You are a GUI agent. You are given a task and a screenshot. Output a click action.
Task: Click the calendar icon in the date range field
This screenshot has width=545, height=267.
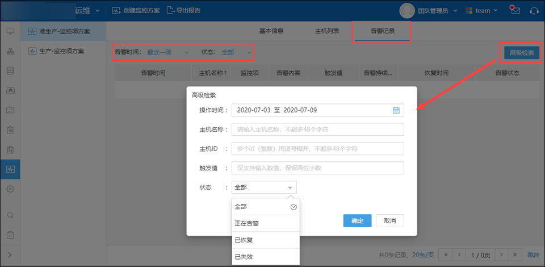pos(396,110)
